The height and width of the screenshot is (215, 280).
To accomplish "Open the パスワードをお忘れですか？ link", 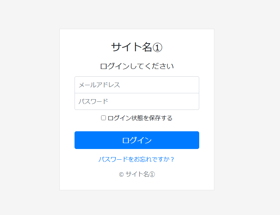I will pos(136,159).
